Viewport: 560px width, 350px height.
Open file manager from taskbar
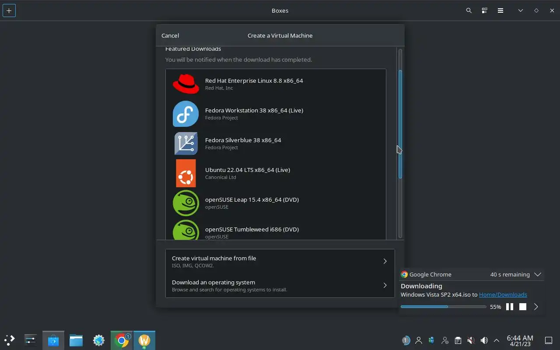[x=76, y=340]
